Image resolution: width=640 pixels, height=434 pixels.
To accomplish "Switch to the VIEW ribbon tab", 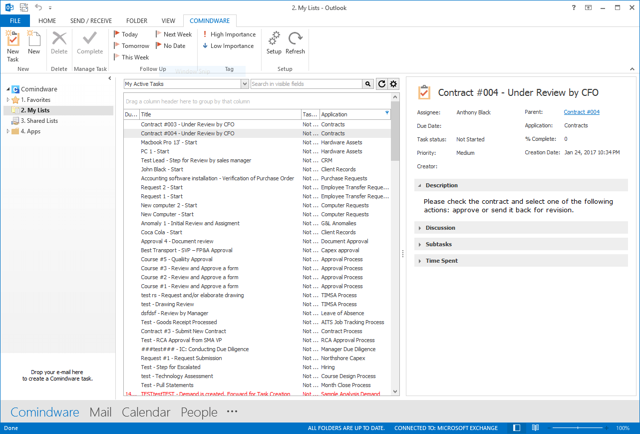I will (169, 21).
